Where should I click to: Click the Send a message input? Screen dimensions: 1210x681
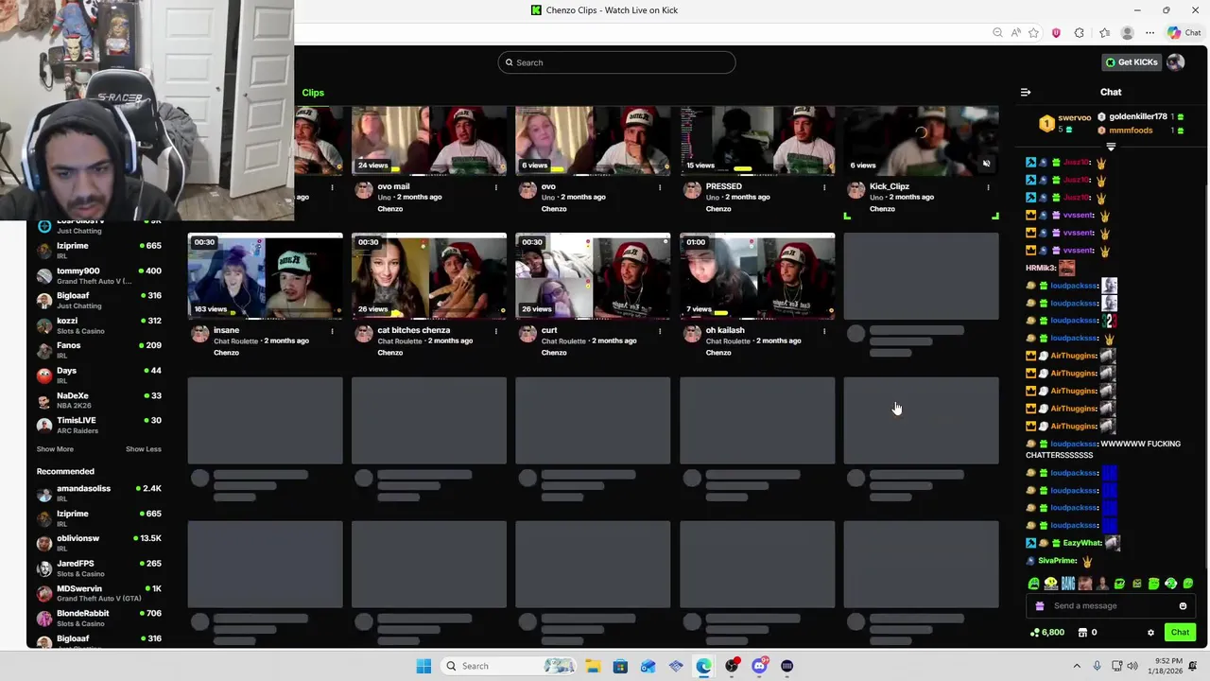click(1111, 606)
